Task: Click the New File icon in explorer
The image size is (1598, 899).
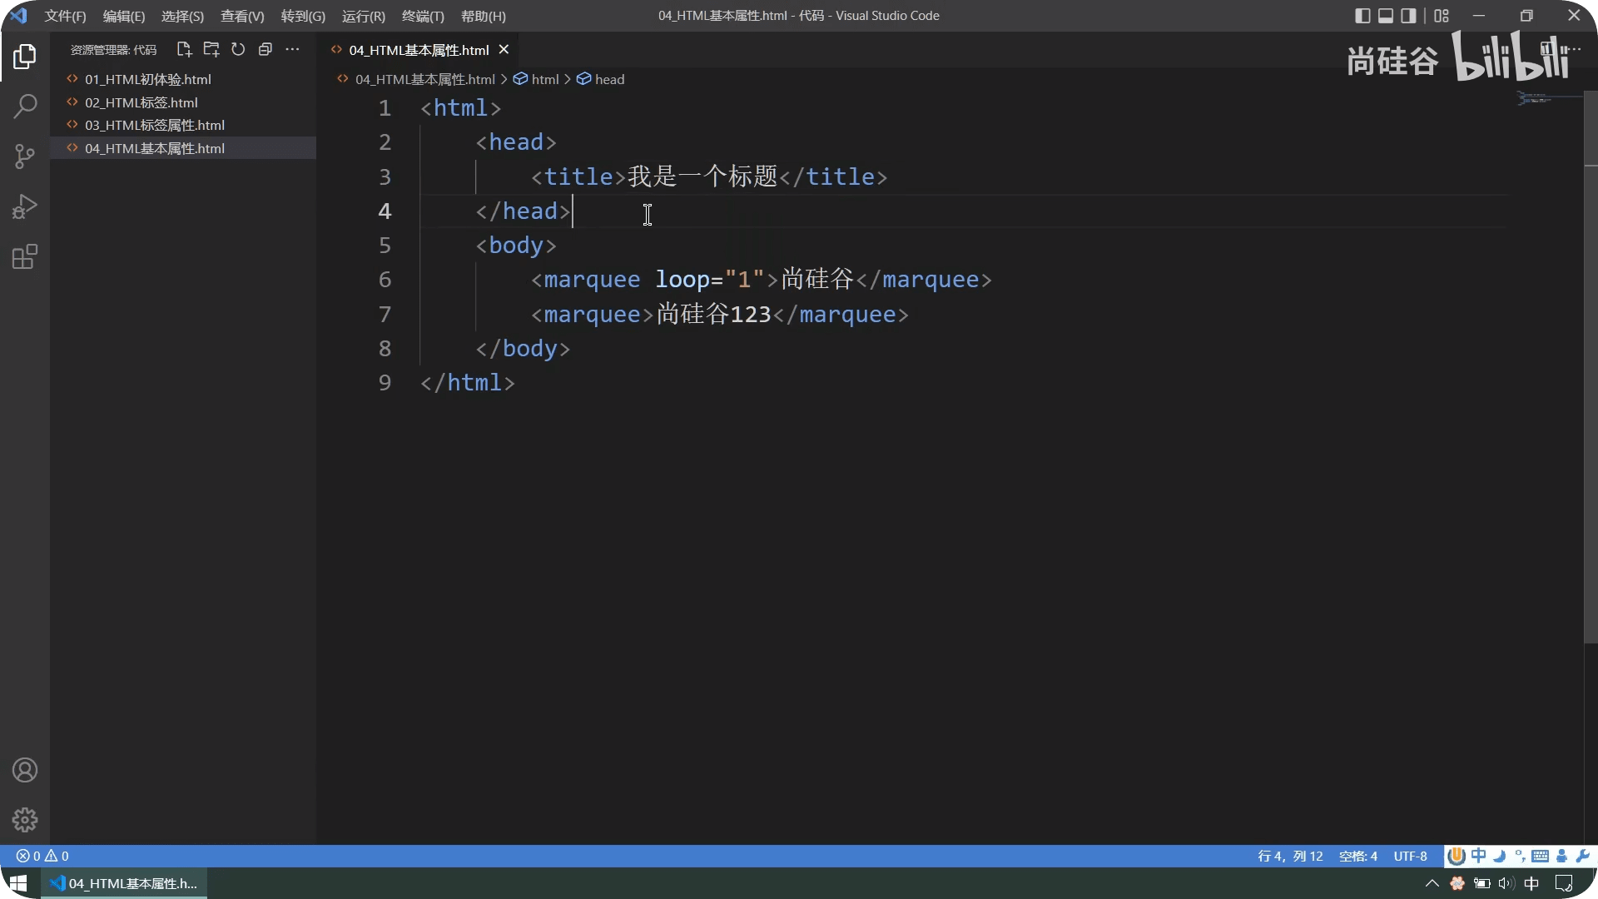Action: [184, 49]
